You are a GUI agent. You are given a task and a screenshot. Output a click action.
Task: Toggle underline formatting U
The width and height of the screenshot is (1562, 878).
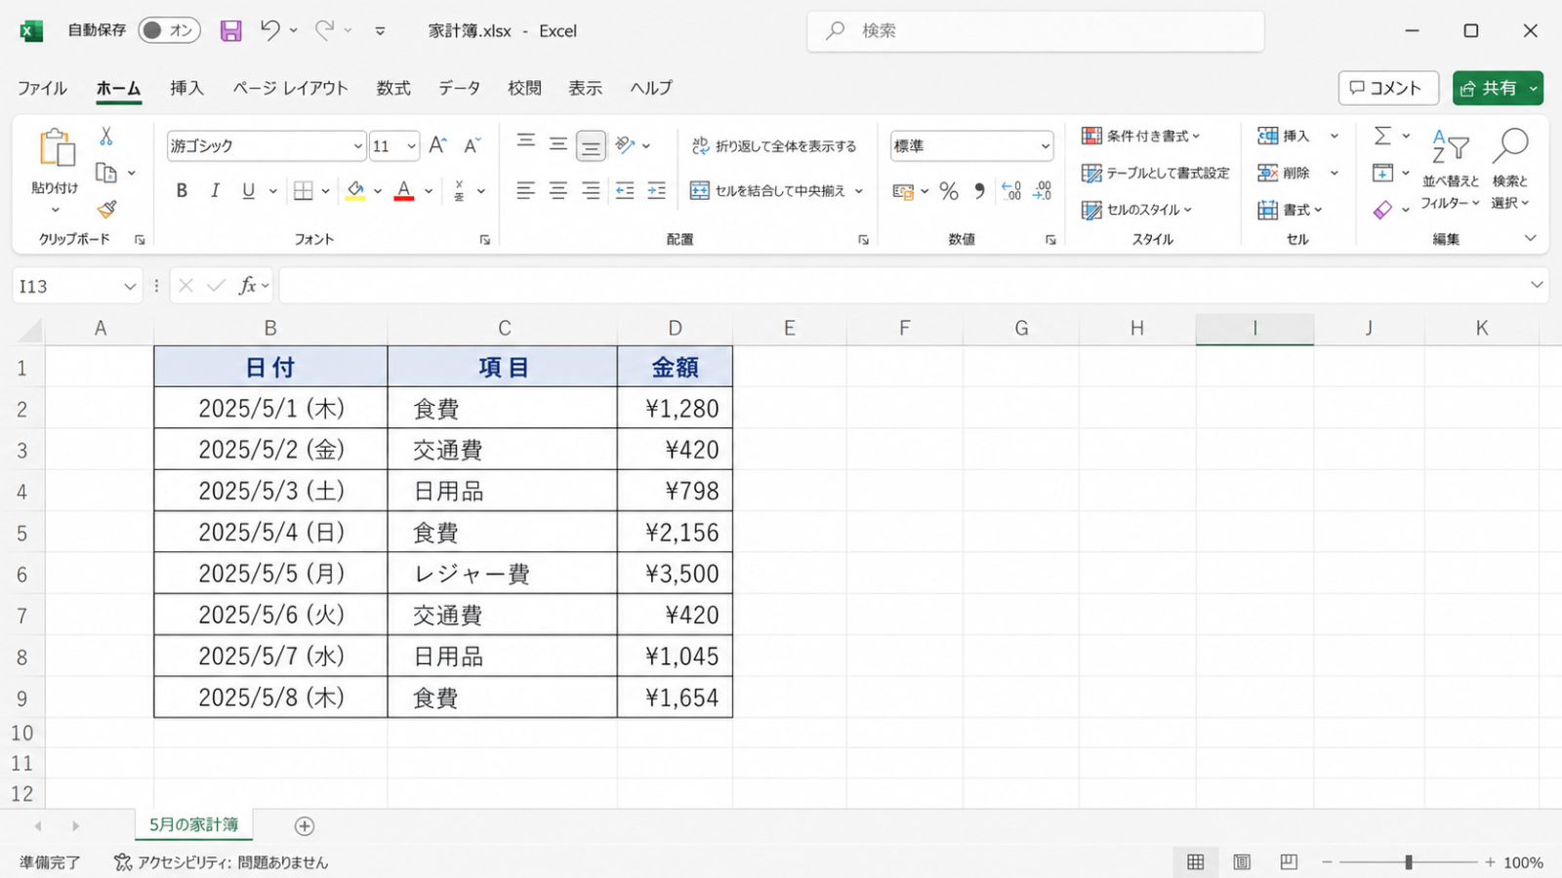click(x=248, y=191)
